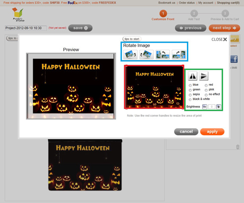Save the project
This screenshot has height=203, width=244.
pyautogui.click(x=80, y=28)
